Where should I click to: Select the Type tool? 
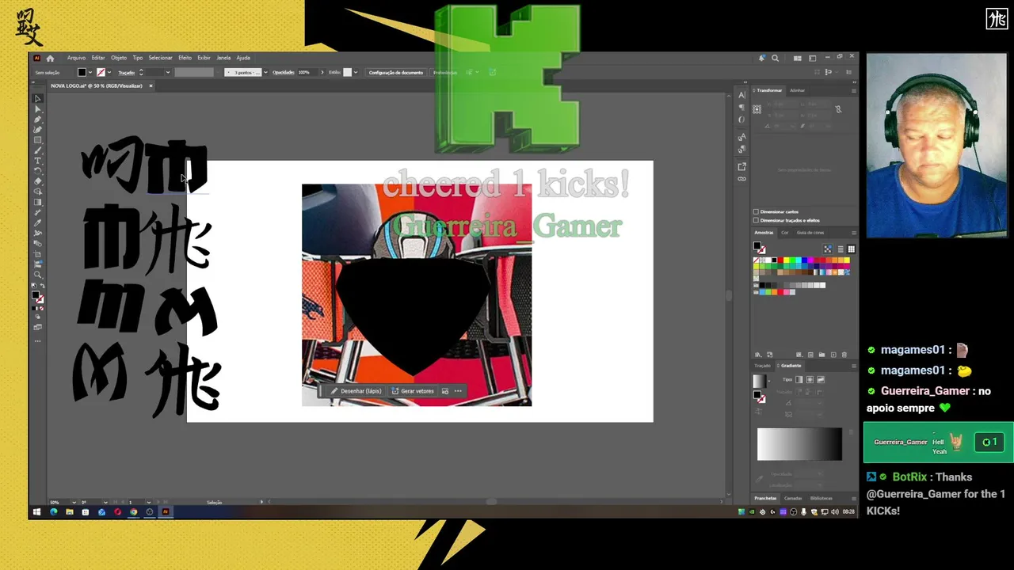pos(37,161)
